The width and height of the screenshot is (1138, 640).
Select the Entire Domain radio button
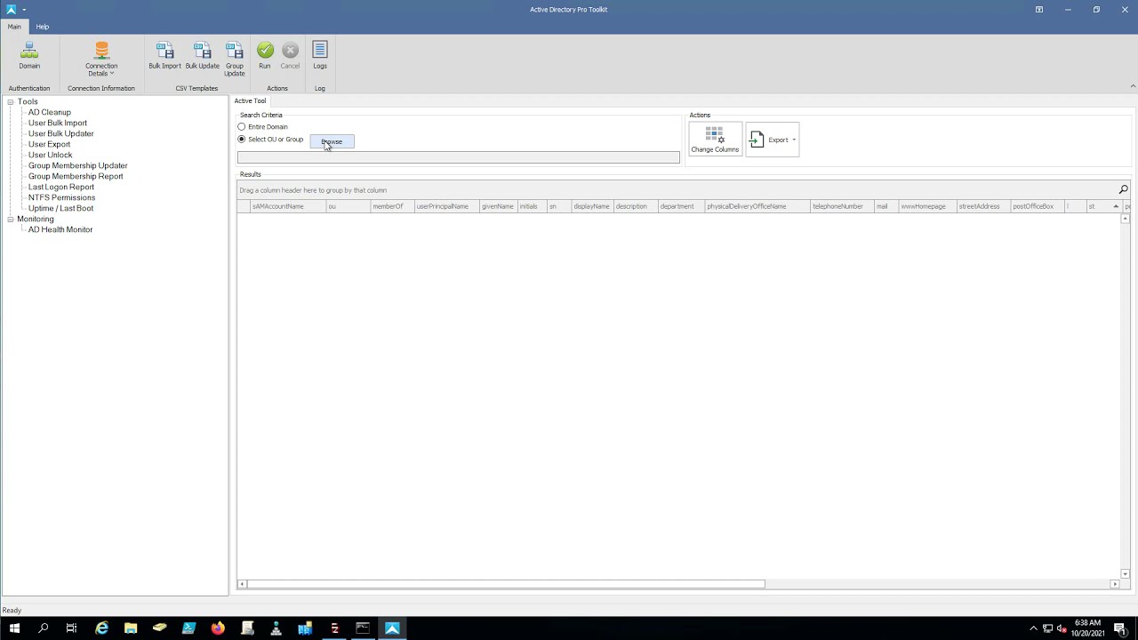[241, 127]
